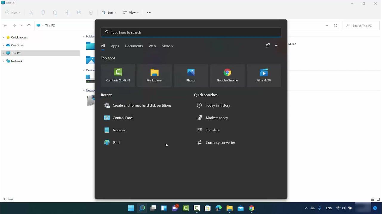This screenshot has width=382, height=214.
Task: Open Wi-Fi network tray icon
Action: 338,208
